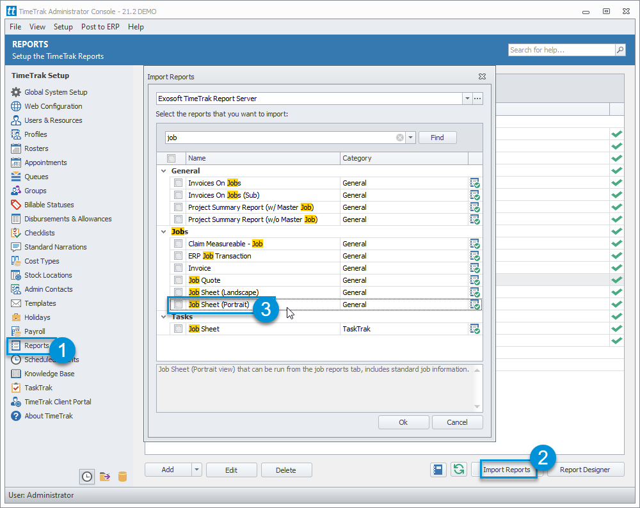Close the Import Reports dialog

(x=482, y=77)
